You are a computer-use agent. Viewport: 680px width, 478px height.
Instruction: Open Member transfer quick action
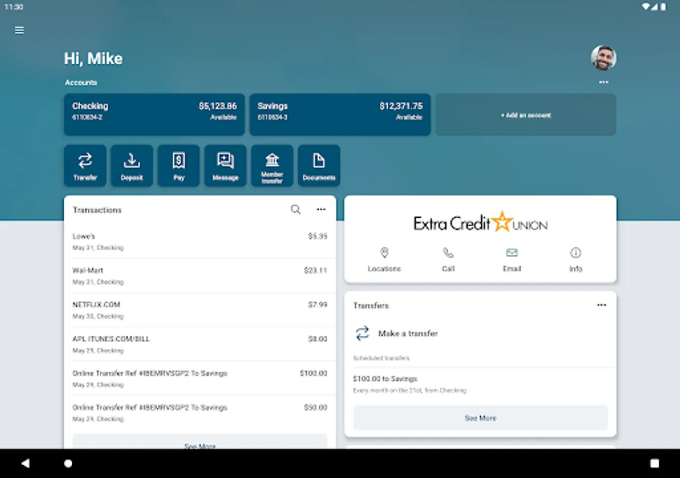272,166
